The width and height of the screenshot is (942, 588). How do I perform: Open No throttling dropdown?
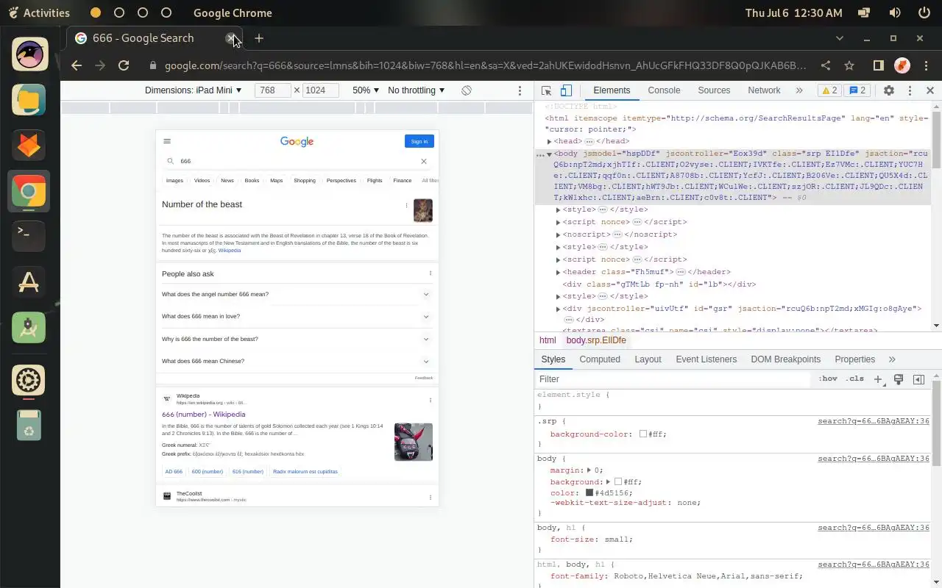tap(417, 90)
